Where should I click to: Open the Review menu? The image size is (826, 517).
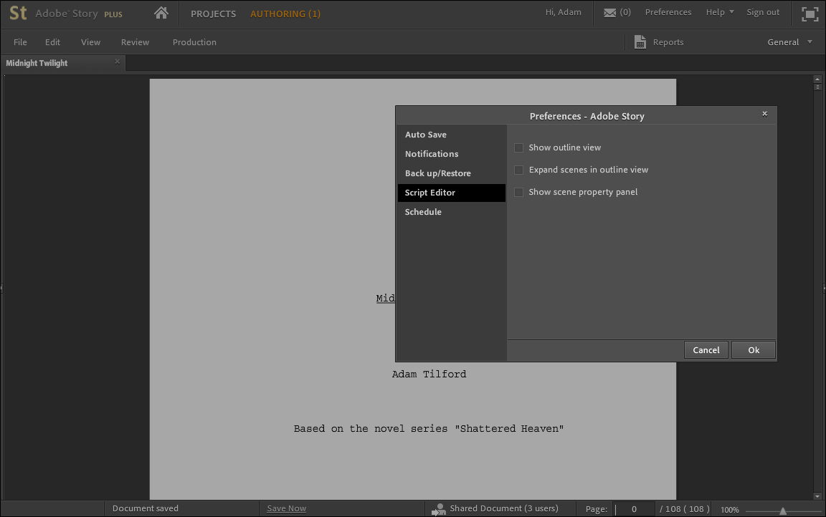pos(135,42)
